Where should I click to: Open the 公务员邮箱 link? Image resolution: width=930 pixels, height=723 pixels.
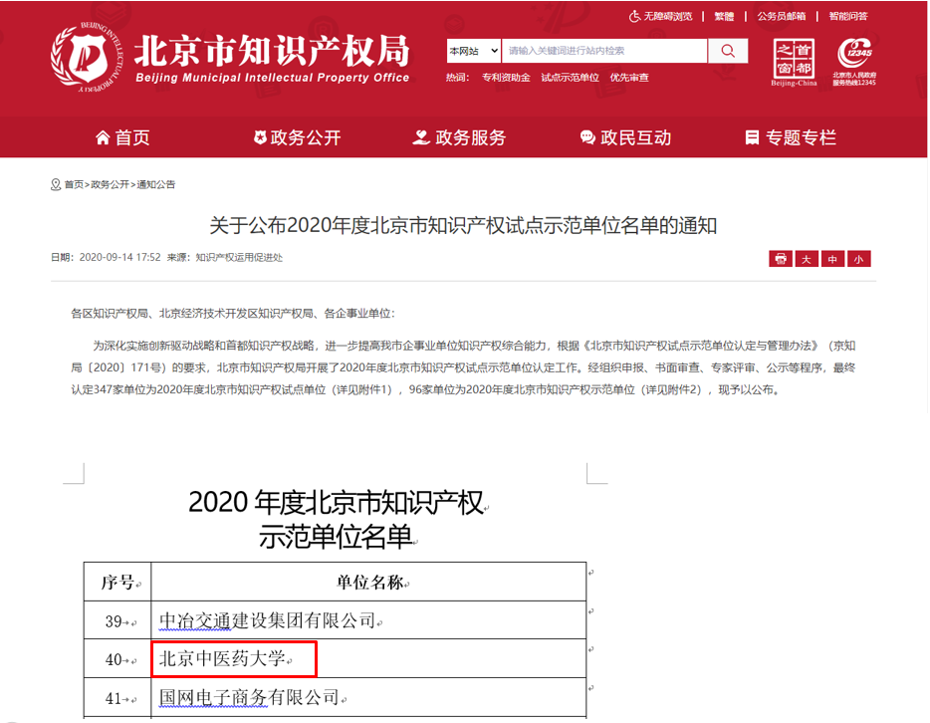coord(781,17)
